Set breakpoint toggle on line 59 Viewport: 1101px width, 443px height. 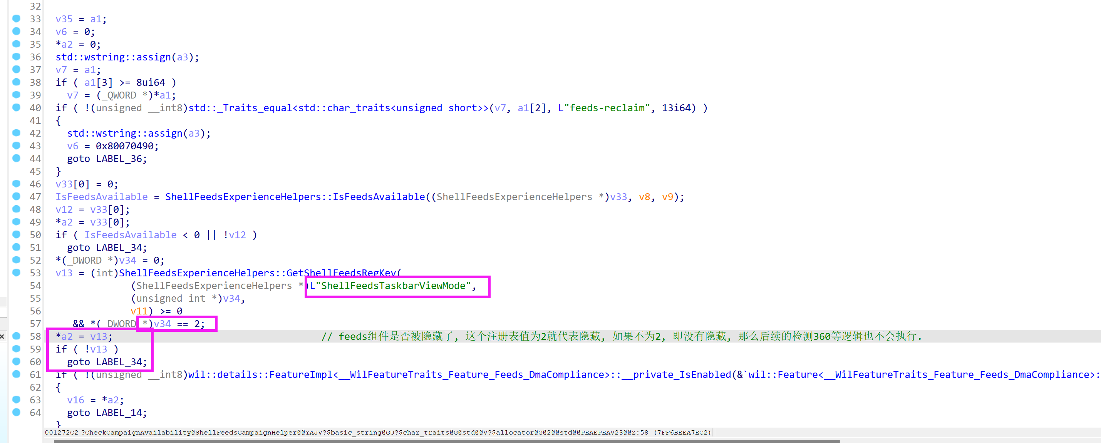pyautogui.click(x=16, y=349)
